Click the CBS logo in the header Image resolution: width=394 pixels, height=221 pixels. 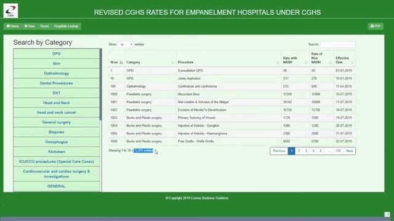(10, 10)
